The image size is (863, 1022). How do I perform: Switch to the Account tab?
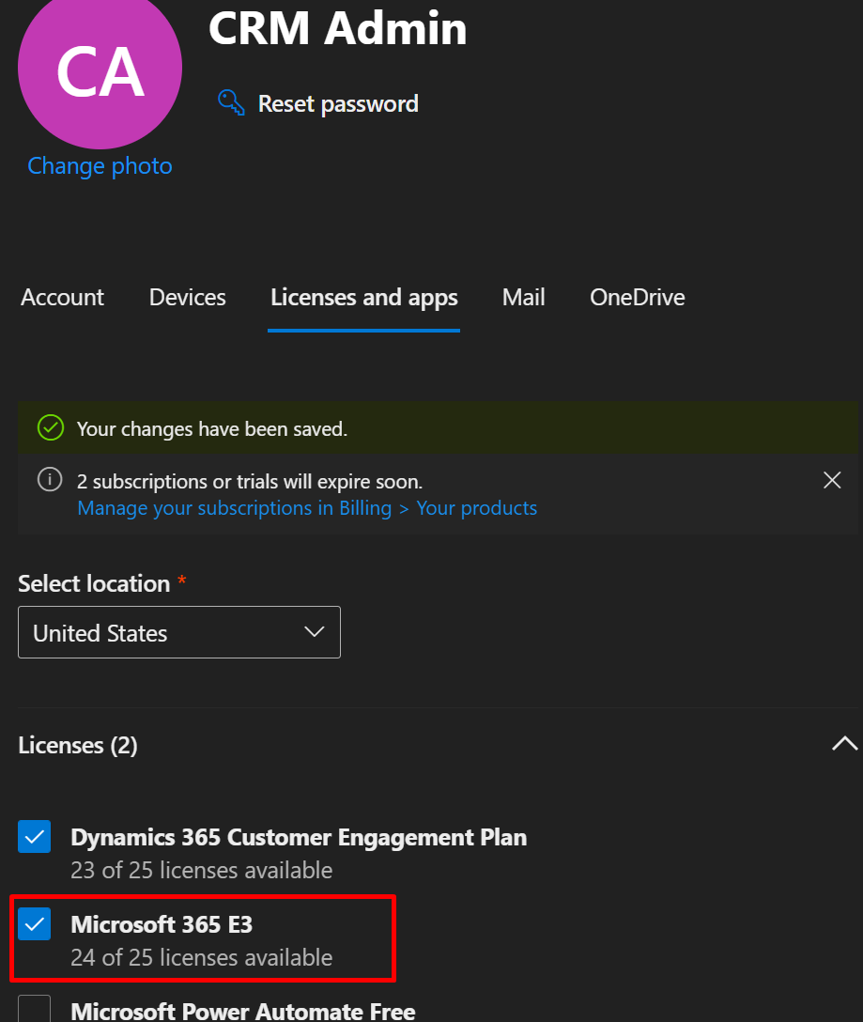click(x=63, y=297)
